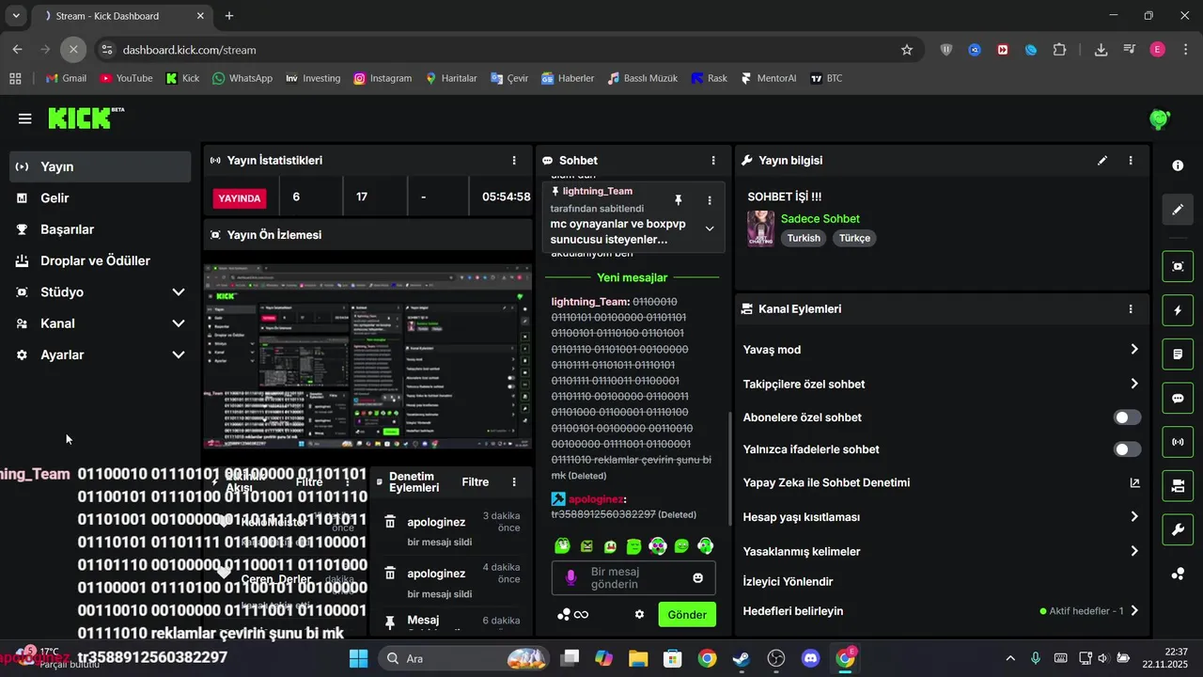Click the points infinity icon below message box
This screenshot has height=677, width=1203.
coord(572,615)
